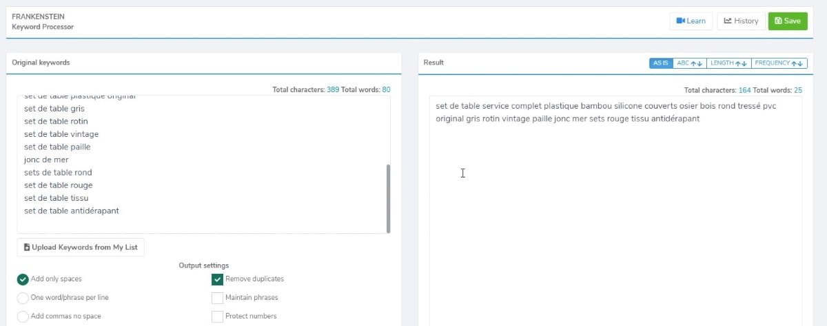This screenshot has width=827, height=326.
Task: Click the 'set de table rouge' line
Action: 58,185
